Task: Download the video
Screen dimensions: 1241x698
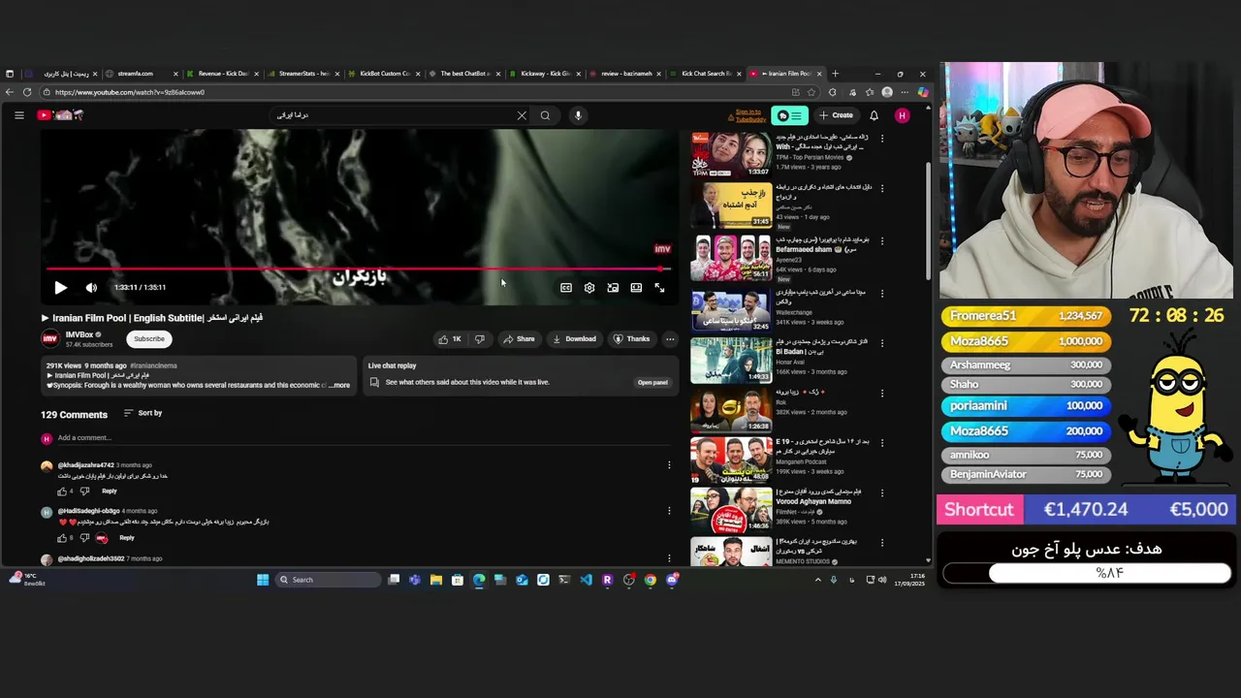Action: click(574, 339)
